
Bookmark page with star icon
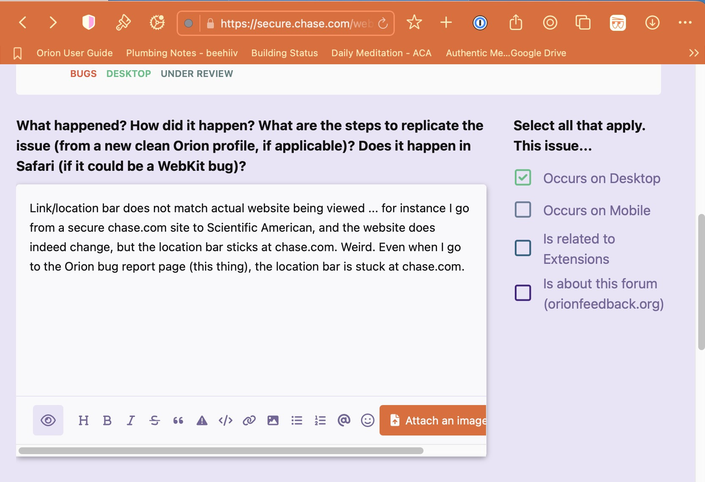414,22
